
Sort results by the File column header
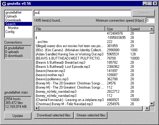[x=69, y=29]
